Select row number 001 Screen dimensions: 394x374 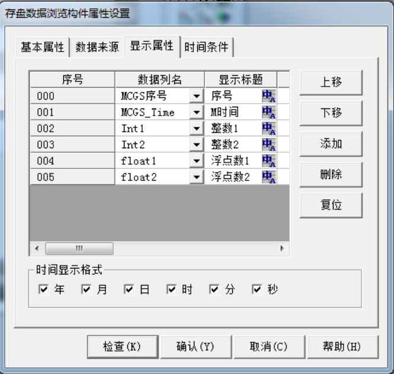[72, 112]
